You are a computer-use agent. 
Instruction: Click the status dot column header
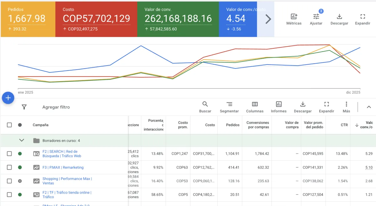coord(20,125)
